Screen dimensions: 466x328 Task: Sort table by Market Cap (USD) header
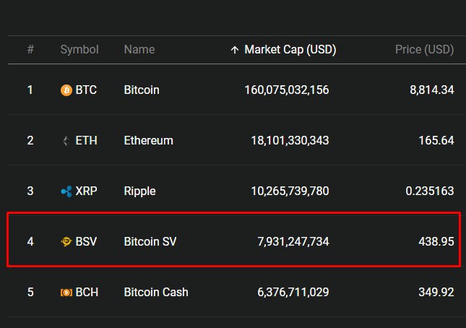290,50
